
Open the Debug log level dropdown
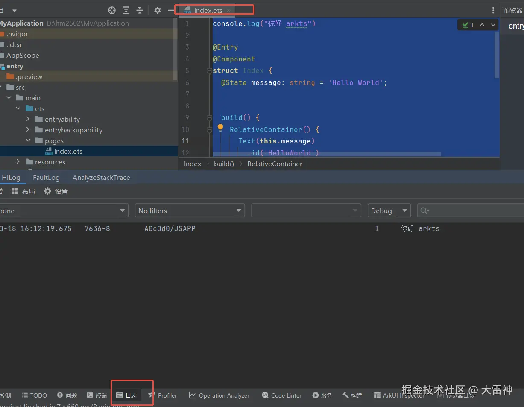[389, 211]
